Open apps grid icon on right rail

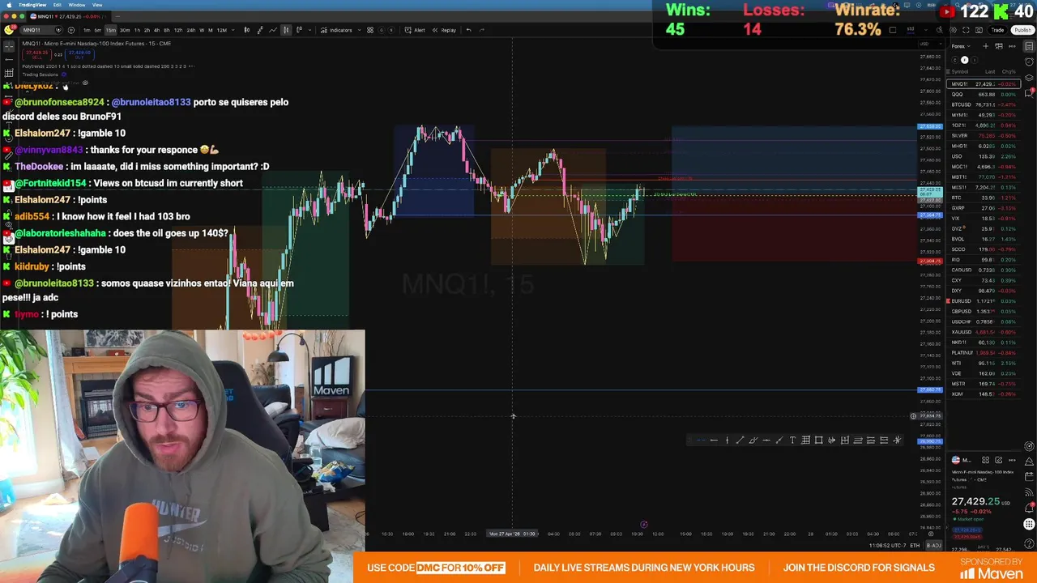1029,525
